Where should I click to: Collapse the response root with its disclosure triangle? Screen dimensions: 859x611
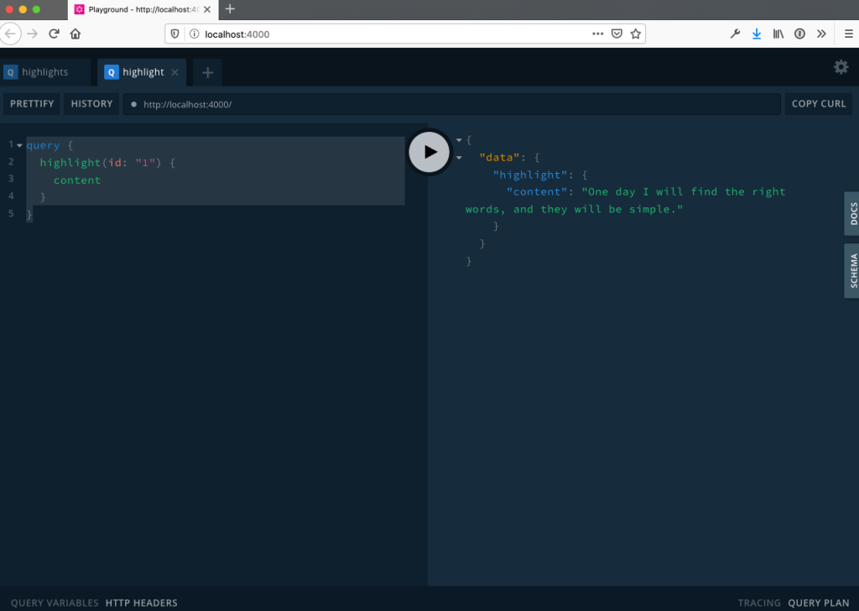[x=458, y=140]
